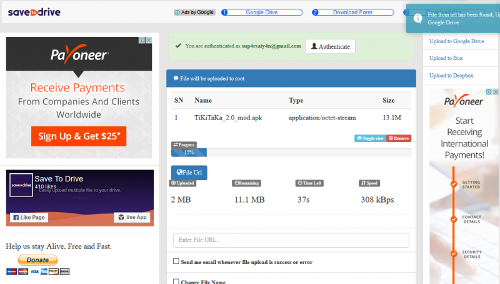
Task: Click Sign Up & Get $25 button
Action: 79,136
